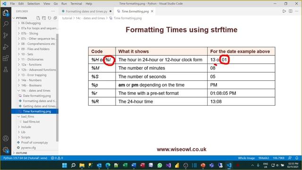Open Word from the taskbar
The width and height of the screenshot is (302, 170).
(x=134, y=165)
